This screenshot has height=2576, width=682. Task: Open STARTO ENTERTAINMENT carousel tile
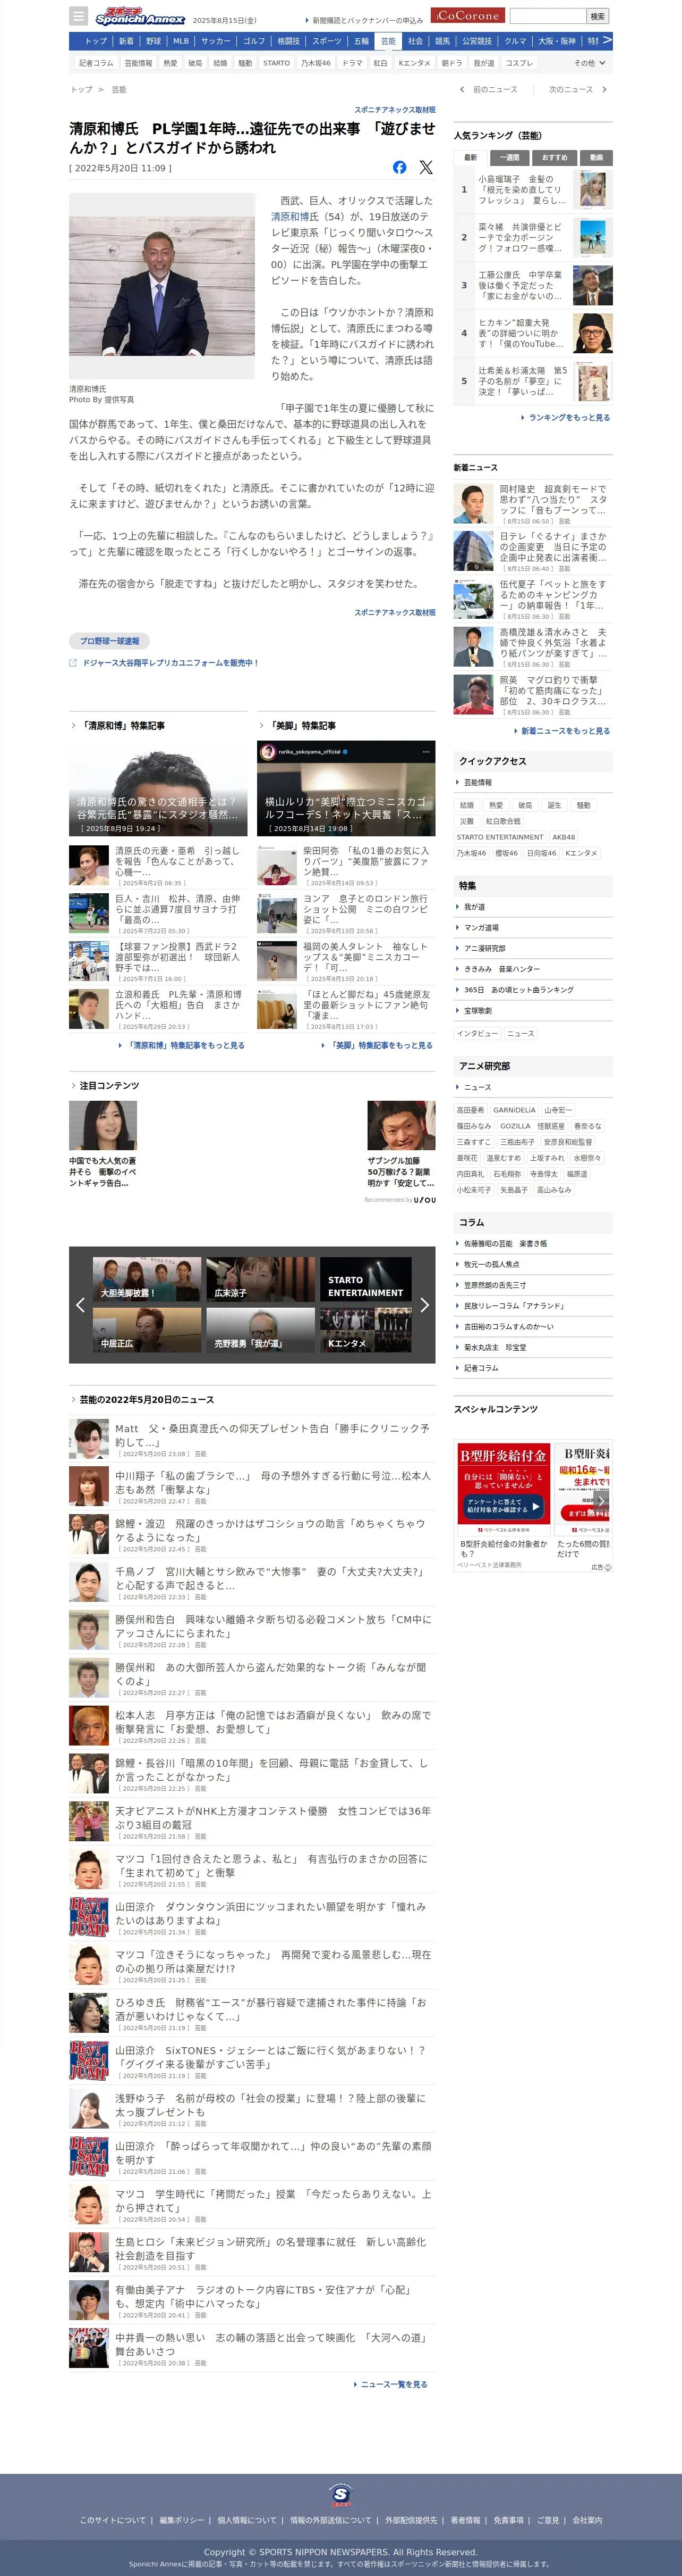(365, 1279)
